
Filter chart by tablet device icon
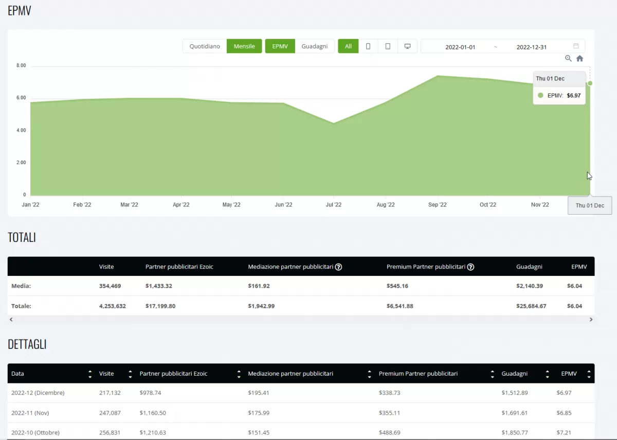click(388, 46)
